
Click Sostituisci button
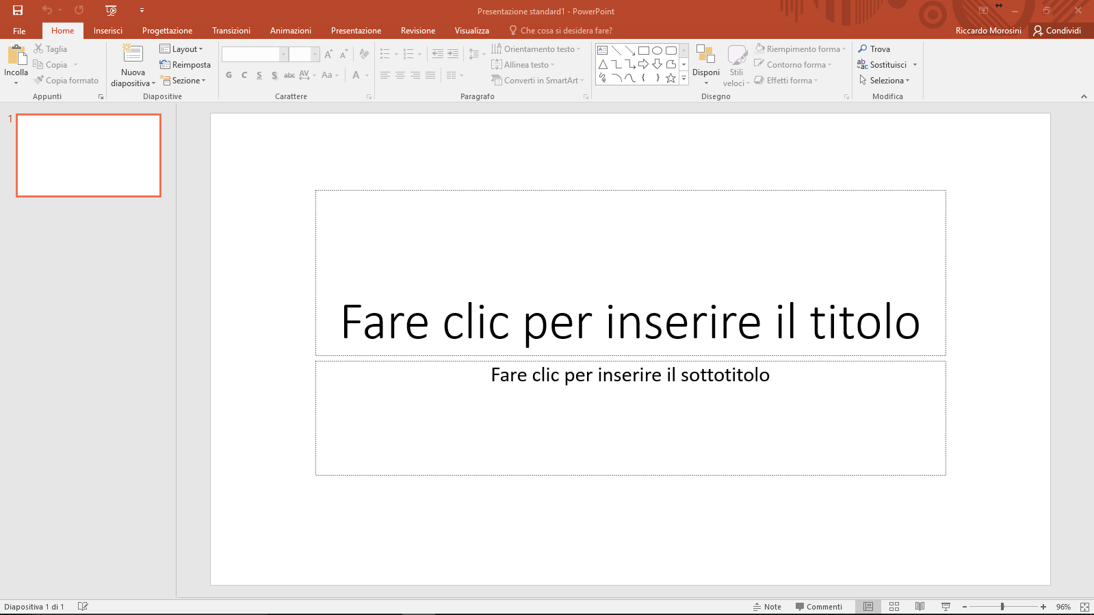tap(881, 65)
